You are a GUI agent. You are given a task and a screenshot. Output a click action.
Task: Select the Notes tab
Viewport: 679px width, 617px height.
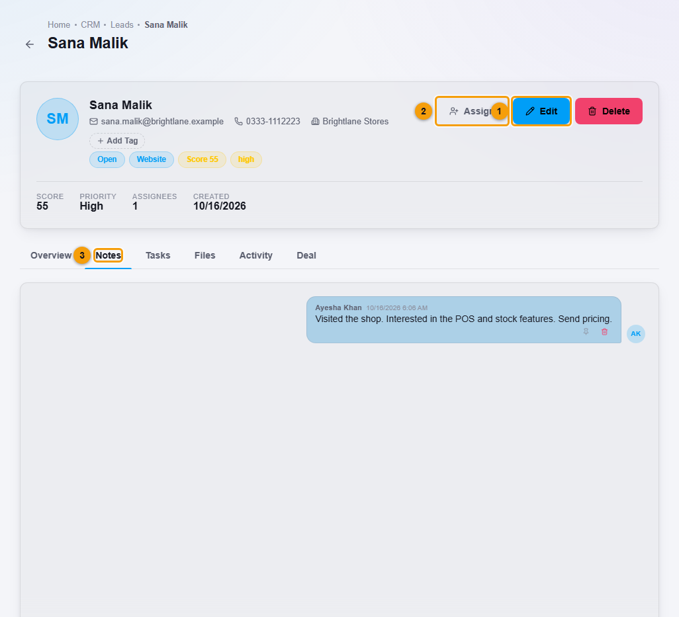click(109, 255)
